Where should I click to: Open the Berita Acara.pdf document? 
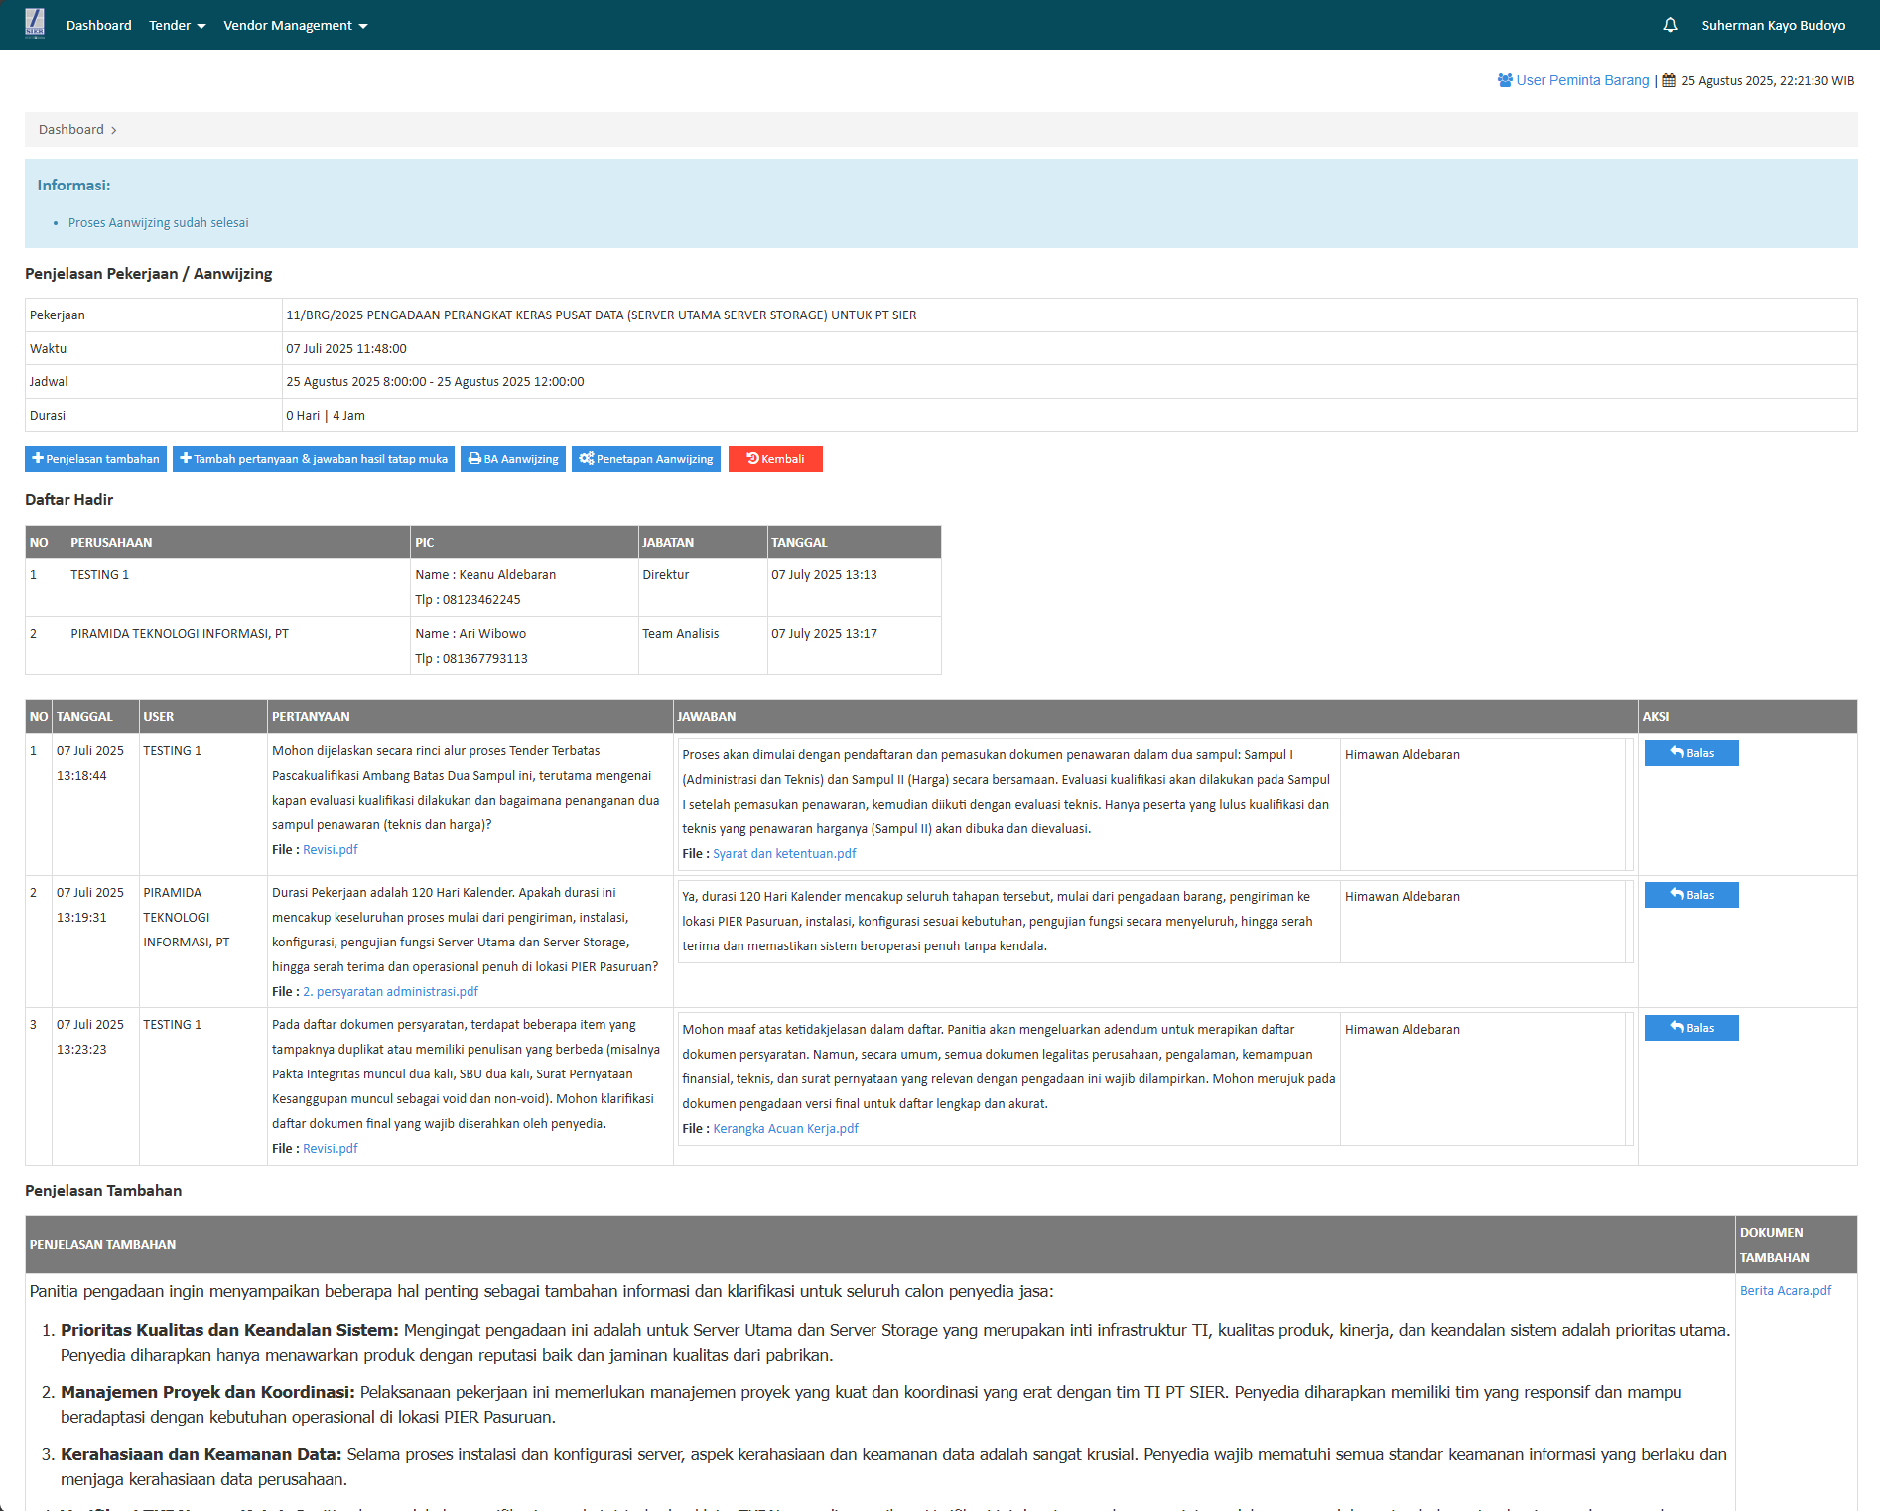click(x=1785, y=1291)
